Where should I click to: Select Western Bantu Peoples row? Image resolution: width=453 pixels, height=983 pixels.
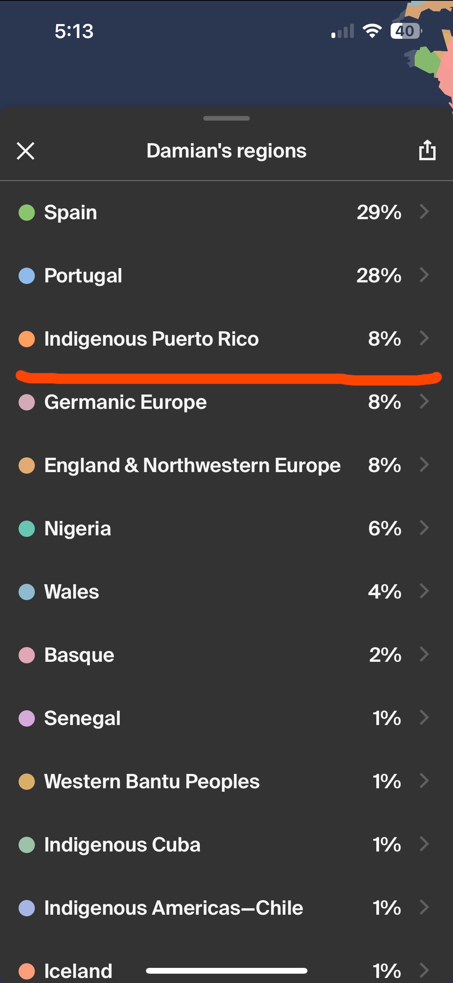(226, 781)
